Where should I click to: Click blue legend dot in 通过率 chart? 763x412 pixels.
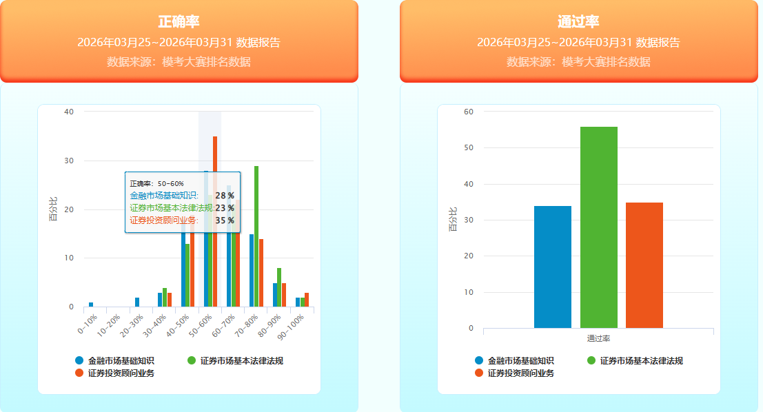[479, 360]
